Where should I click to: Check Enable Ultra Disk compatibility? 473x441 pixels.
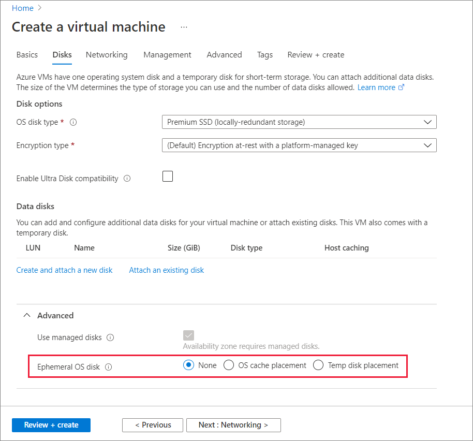pyautogui.click(x=167, y=176)
